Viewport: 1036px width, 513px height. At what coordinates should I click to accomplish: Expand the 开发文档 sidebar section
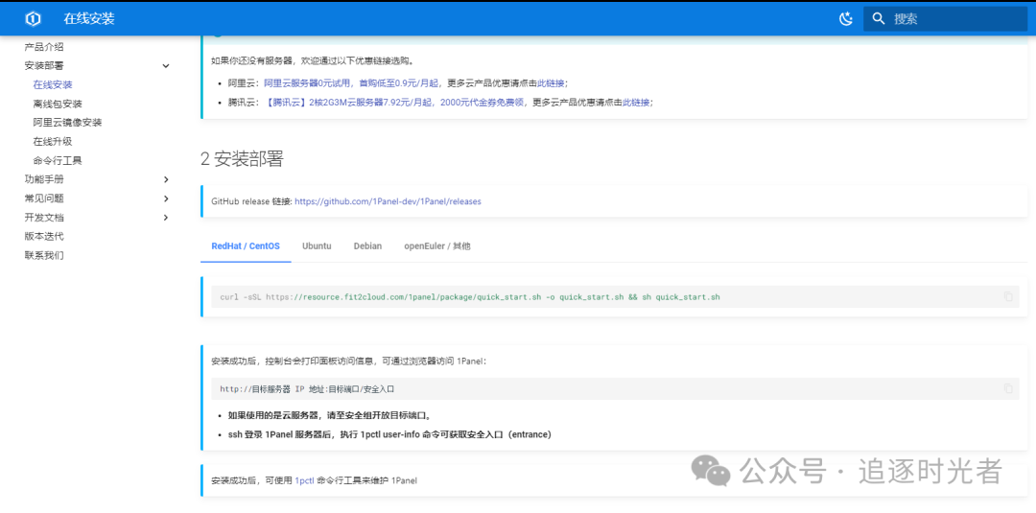(166, 218)
